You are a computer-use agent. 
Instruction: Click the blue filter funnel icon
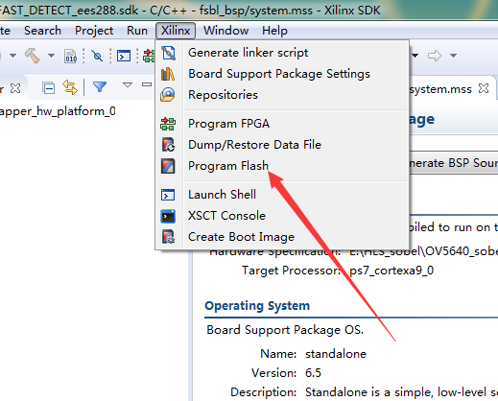(x=100, y=87)
